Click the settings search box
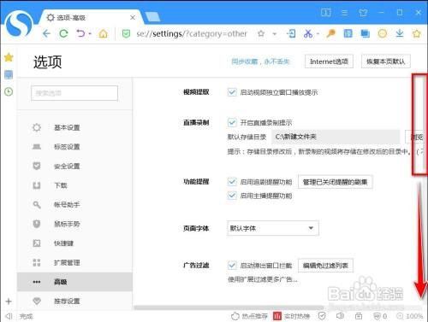 (x=74, y=93)
